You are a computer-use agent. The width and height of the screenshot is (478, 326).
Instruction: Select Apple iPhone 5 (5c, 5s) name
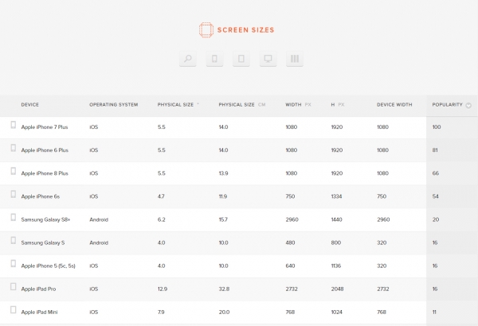coord(48,266)
